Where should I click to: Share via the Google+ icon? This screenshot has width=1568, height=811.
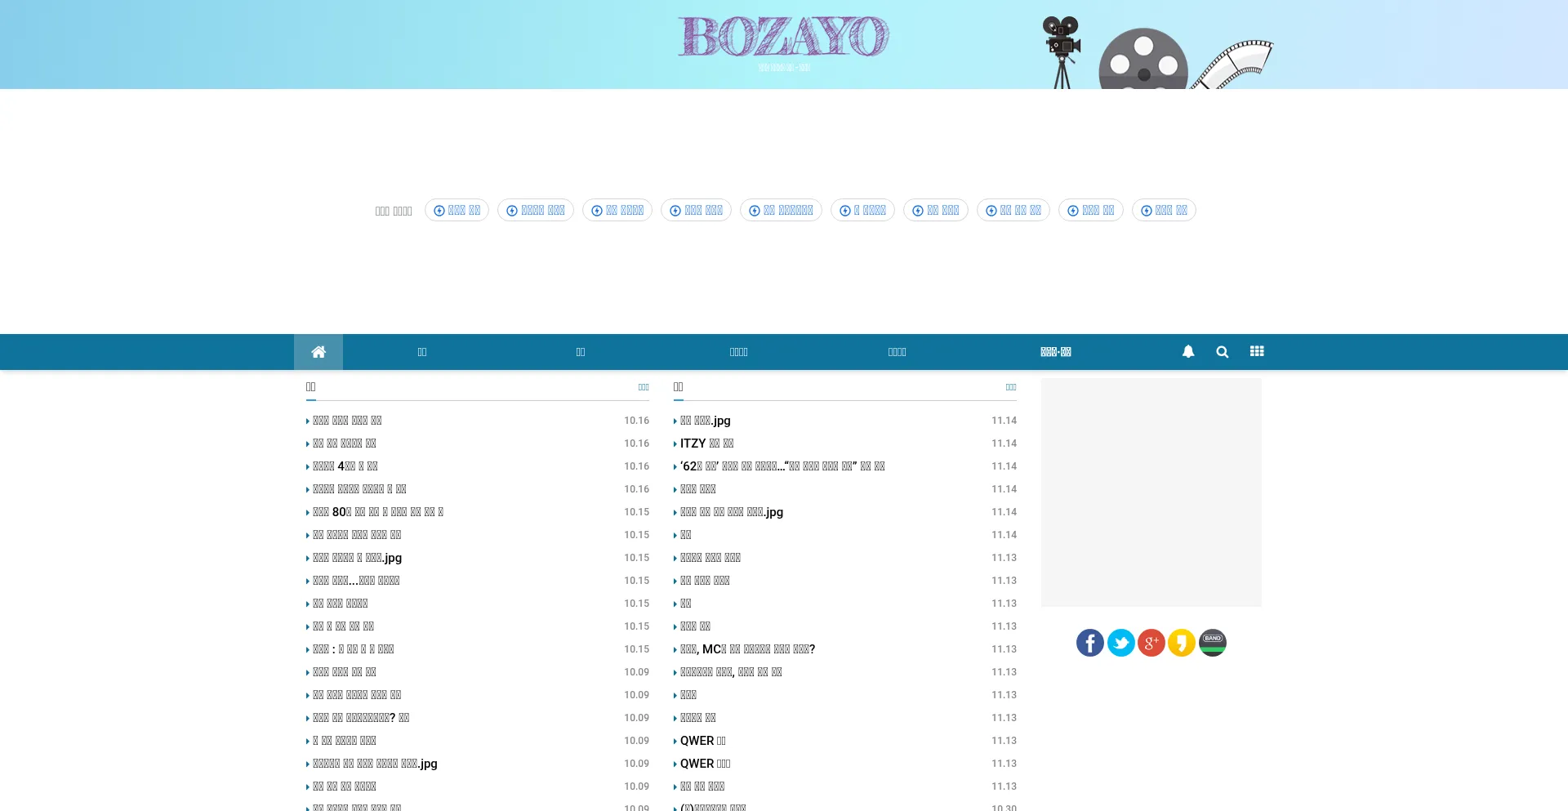point(1151,643)
